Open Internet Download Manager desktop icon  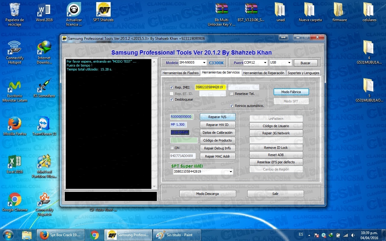pos(44,52)
